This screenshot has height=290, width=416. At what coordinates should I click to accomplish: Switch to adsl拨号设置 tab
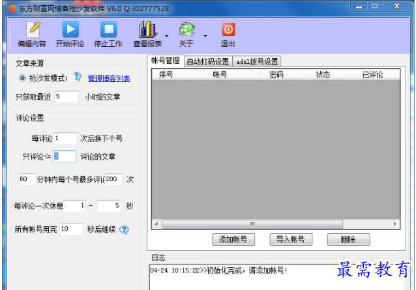pos(257,61)
